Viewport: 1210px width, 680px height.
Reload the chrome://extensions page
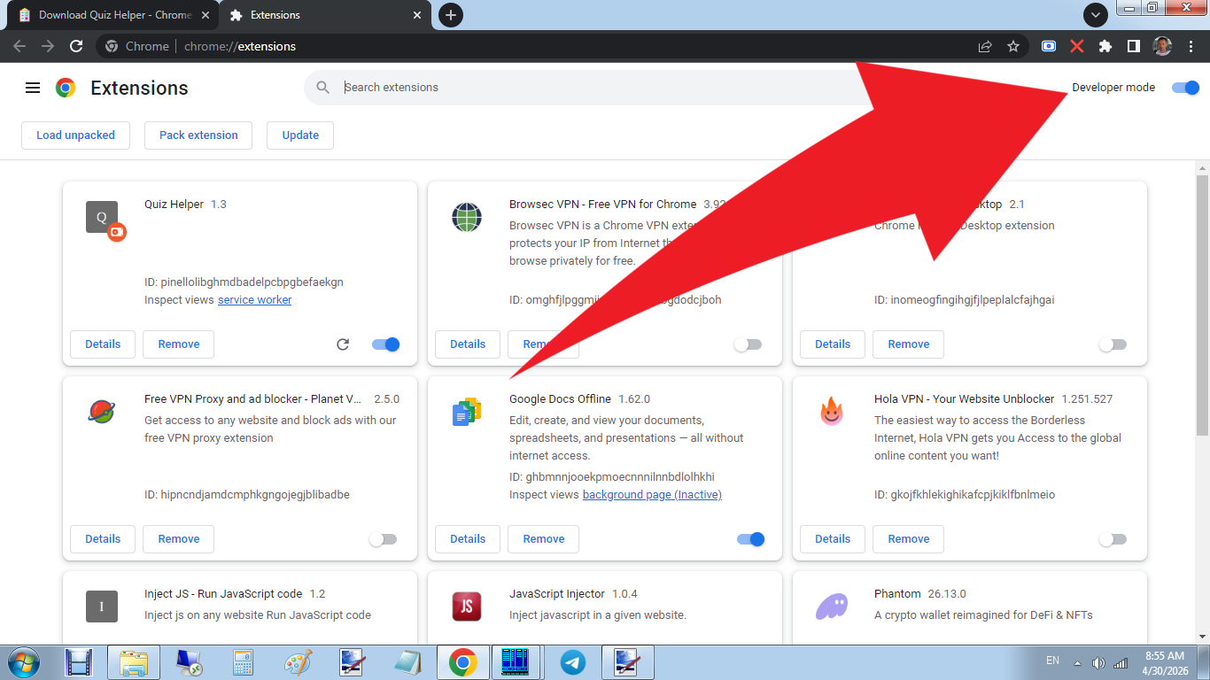coord(76,46)
